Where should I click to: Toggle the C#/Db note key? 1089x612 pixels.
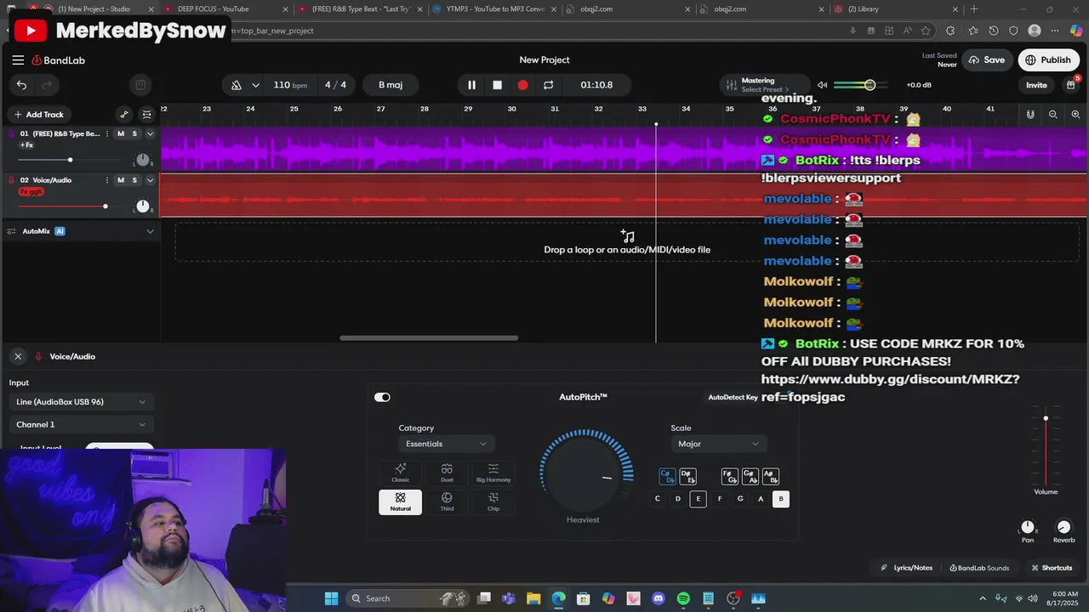(667, 476)
